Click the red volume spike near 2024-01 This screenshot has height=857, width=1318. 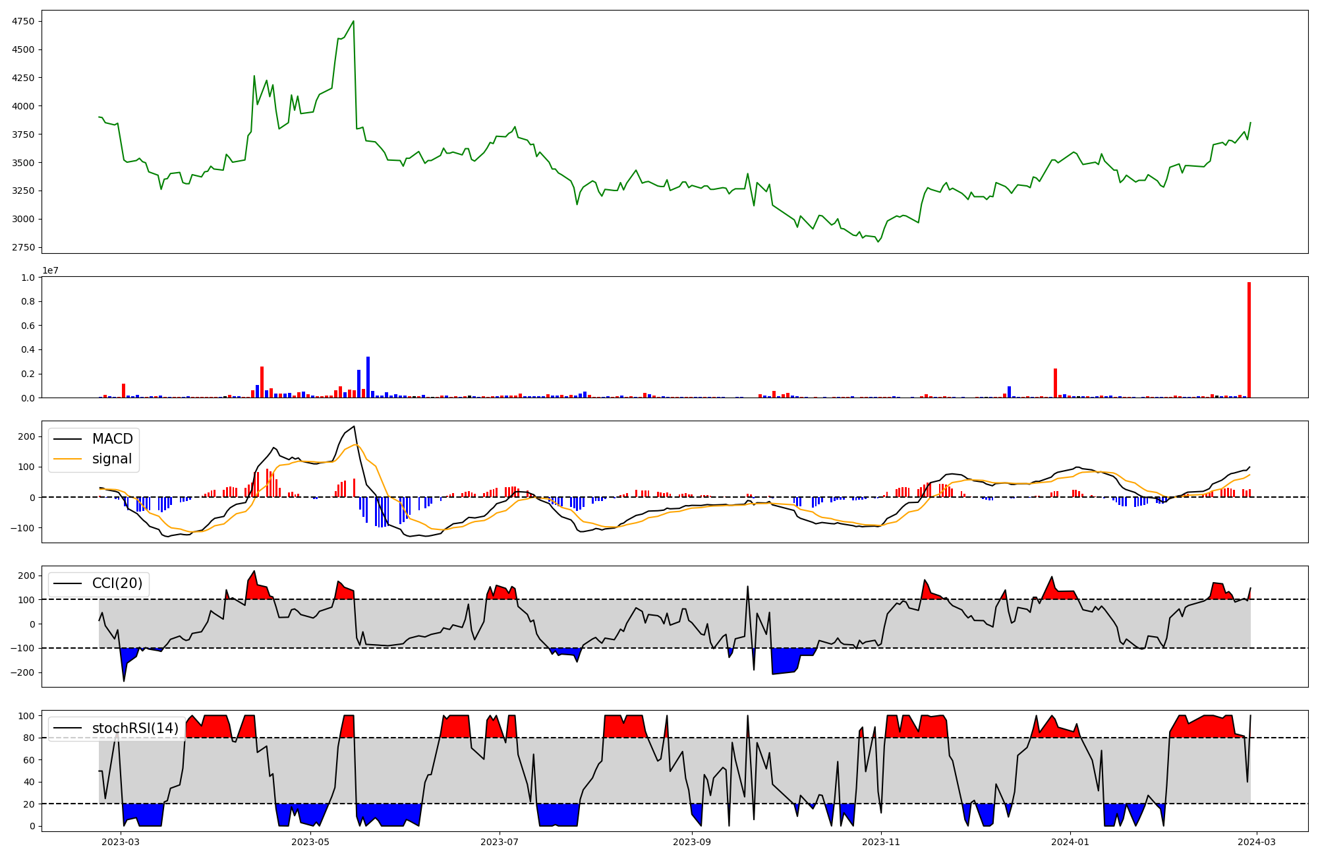[x=1055, y=383]
